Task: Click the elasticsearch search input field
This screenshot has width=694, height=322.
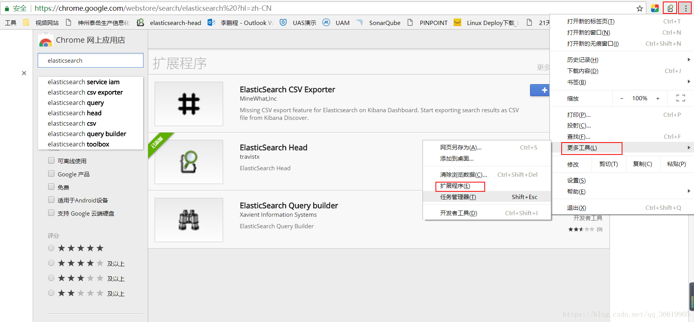Action: [x=90, y=60]
